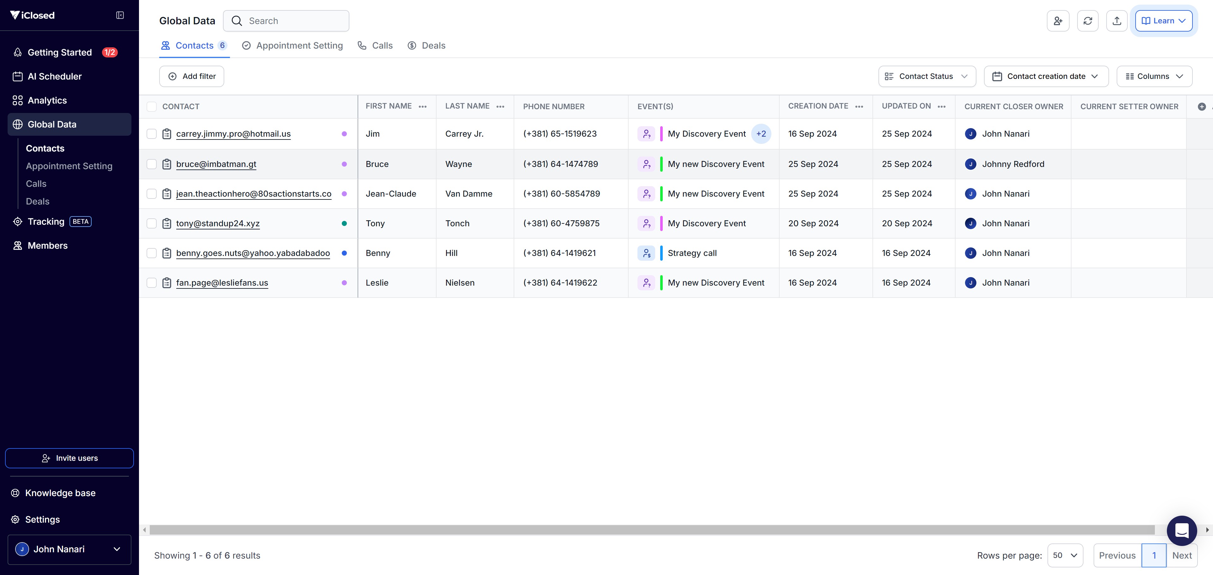Check the fan.page@lesliefans.us row checkbox
This screenshot has height=575, width=1213.
click(152, 283)
